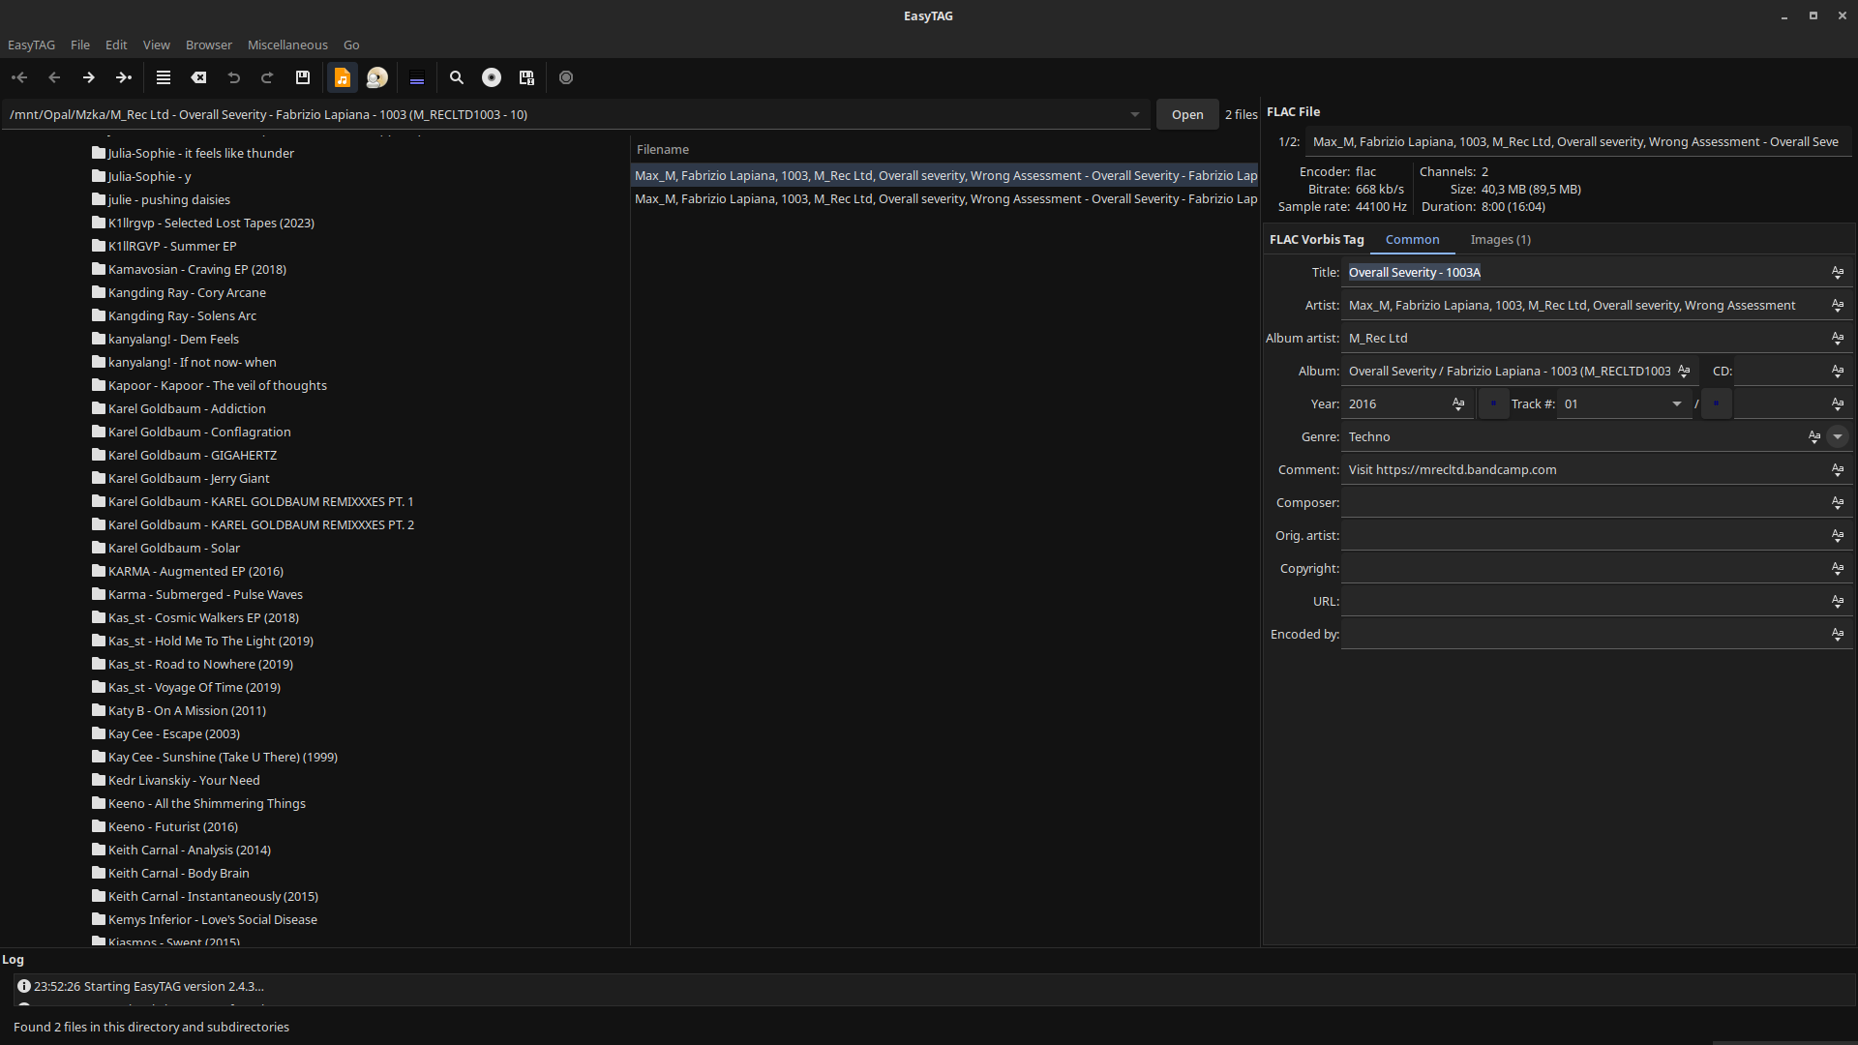
Task: Open the search files magnifier tool
Action: pyautogui.click(x=457, y=77)
